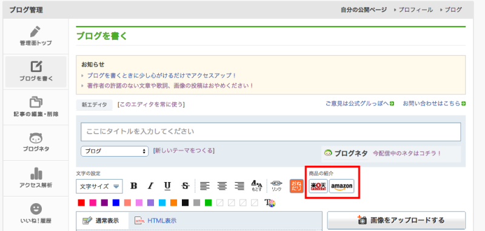Pick the salmon color swatch

127,203
